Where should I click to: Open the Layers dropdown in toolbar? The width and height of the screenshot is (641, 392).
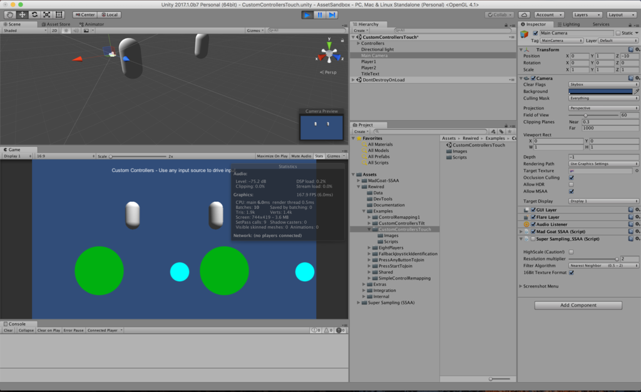(x=587, y=15)
